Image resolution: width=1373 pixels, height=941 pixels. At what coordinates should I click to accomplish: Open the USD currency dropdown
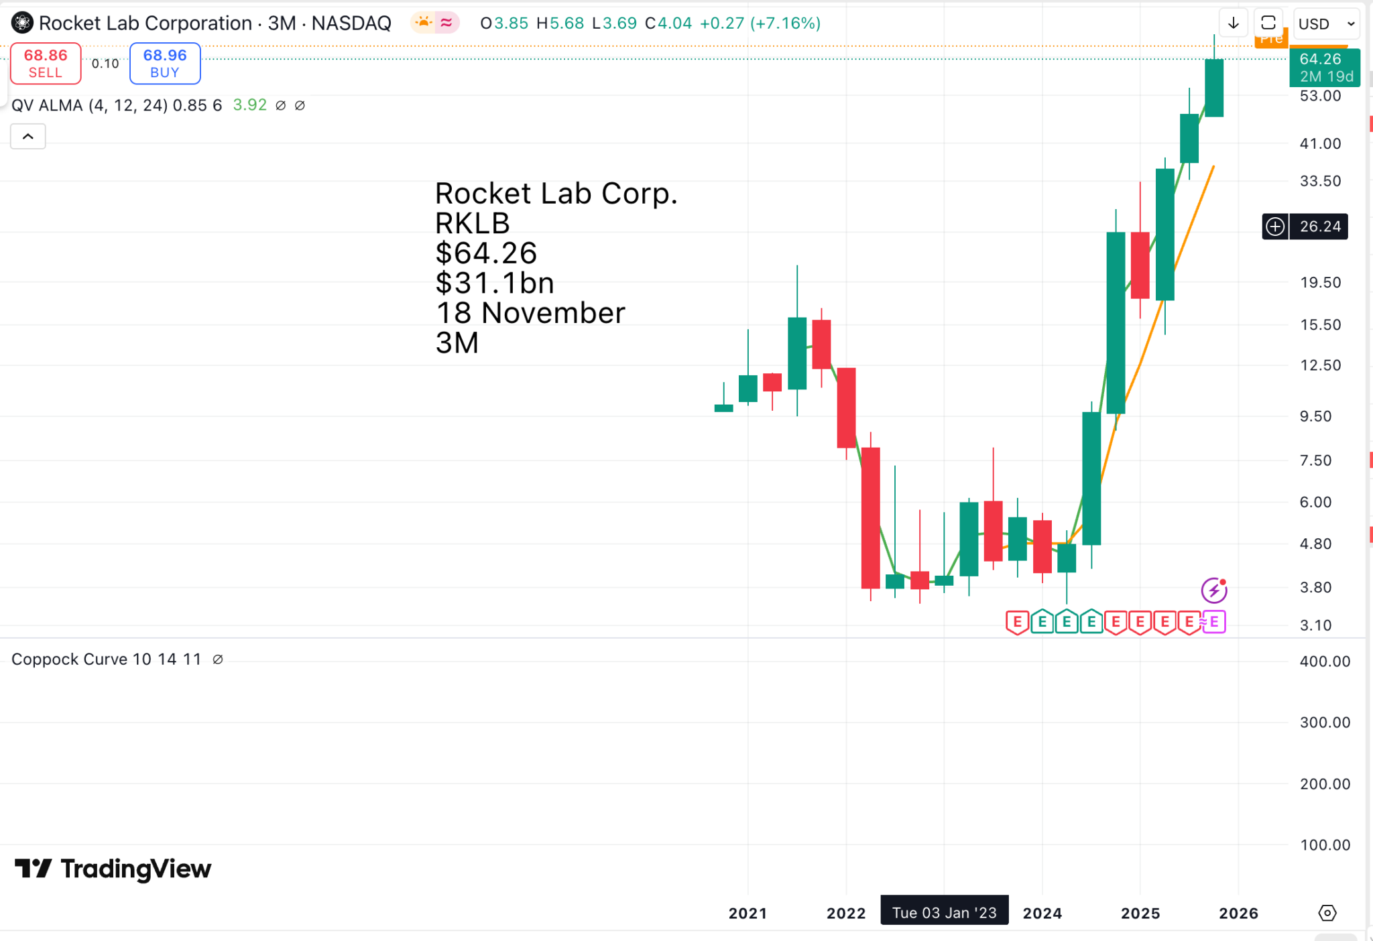pos(1325,23)
